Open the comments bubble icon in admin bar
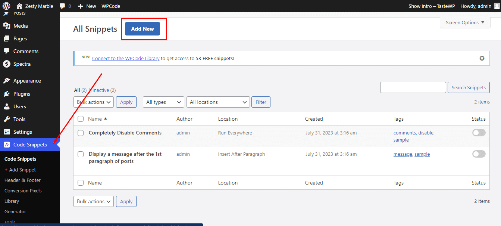 (62, 6)
